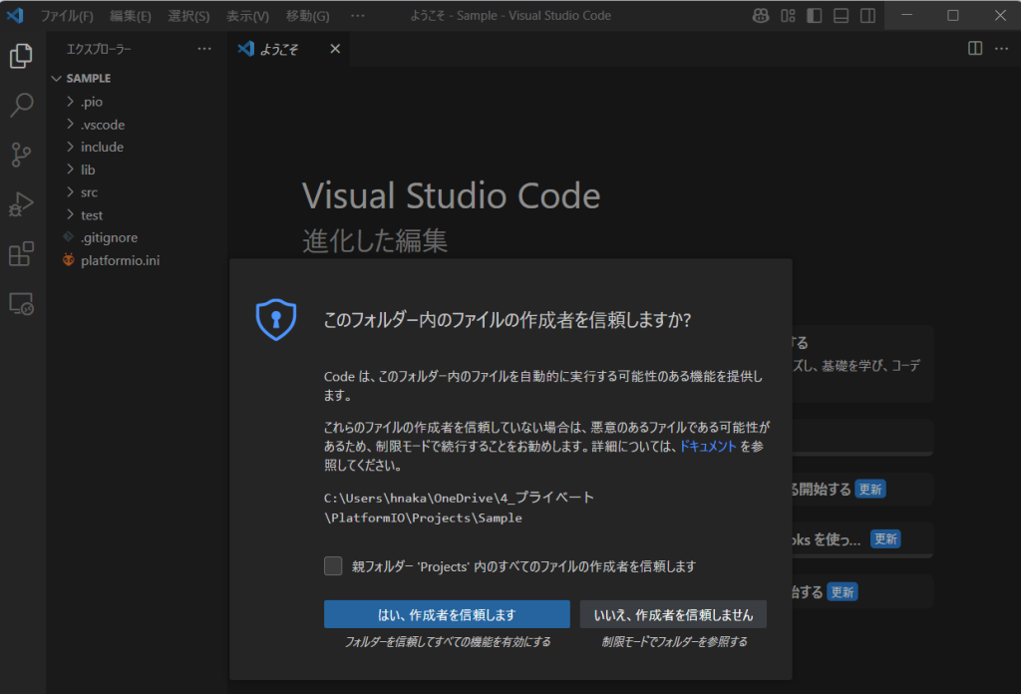Open the Extensions view icon
The width and height of the screenshot is (1021, 694).
21,254
